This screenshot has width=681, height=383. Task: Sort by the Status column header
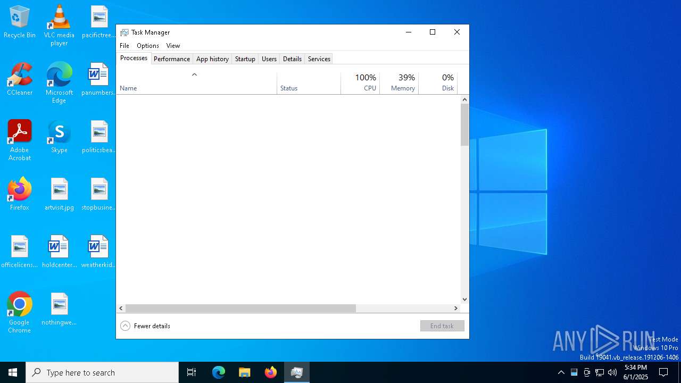point(309,82)
